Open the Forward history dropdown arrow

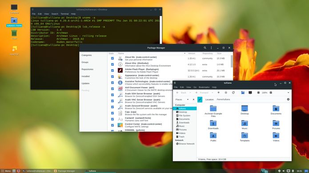[212, 93]
